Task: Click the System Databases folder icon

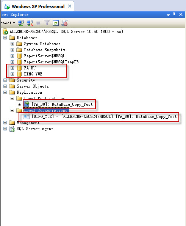Action: pyautogui.click(x=19, y=44)
